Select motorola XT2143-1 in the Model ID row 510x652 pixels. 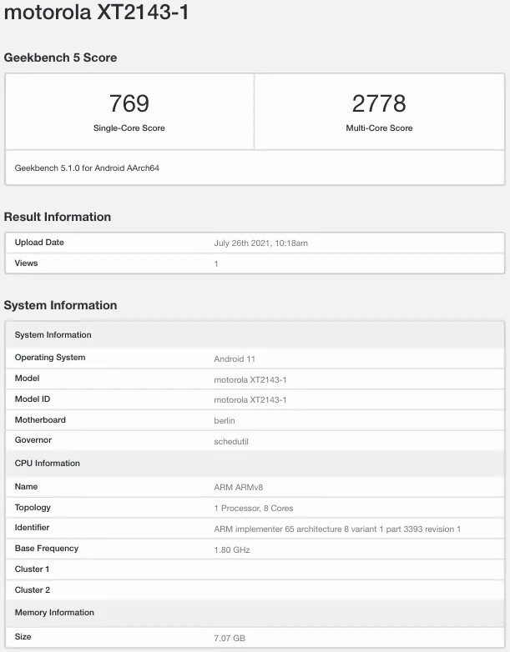pyautogui.click(x=250, y=400)
